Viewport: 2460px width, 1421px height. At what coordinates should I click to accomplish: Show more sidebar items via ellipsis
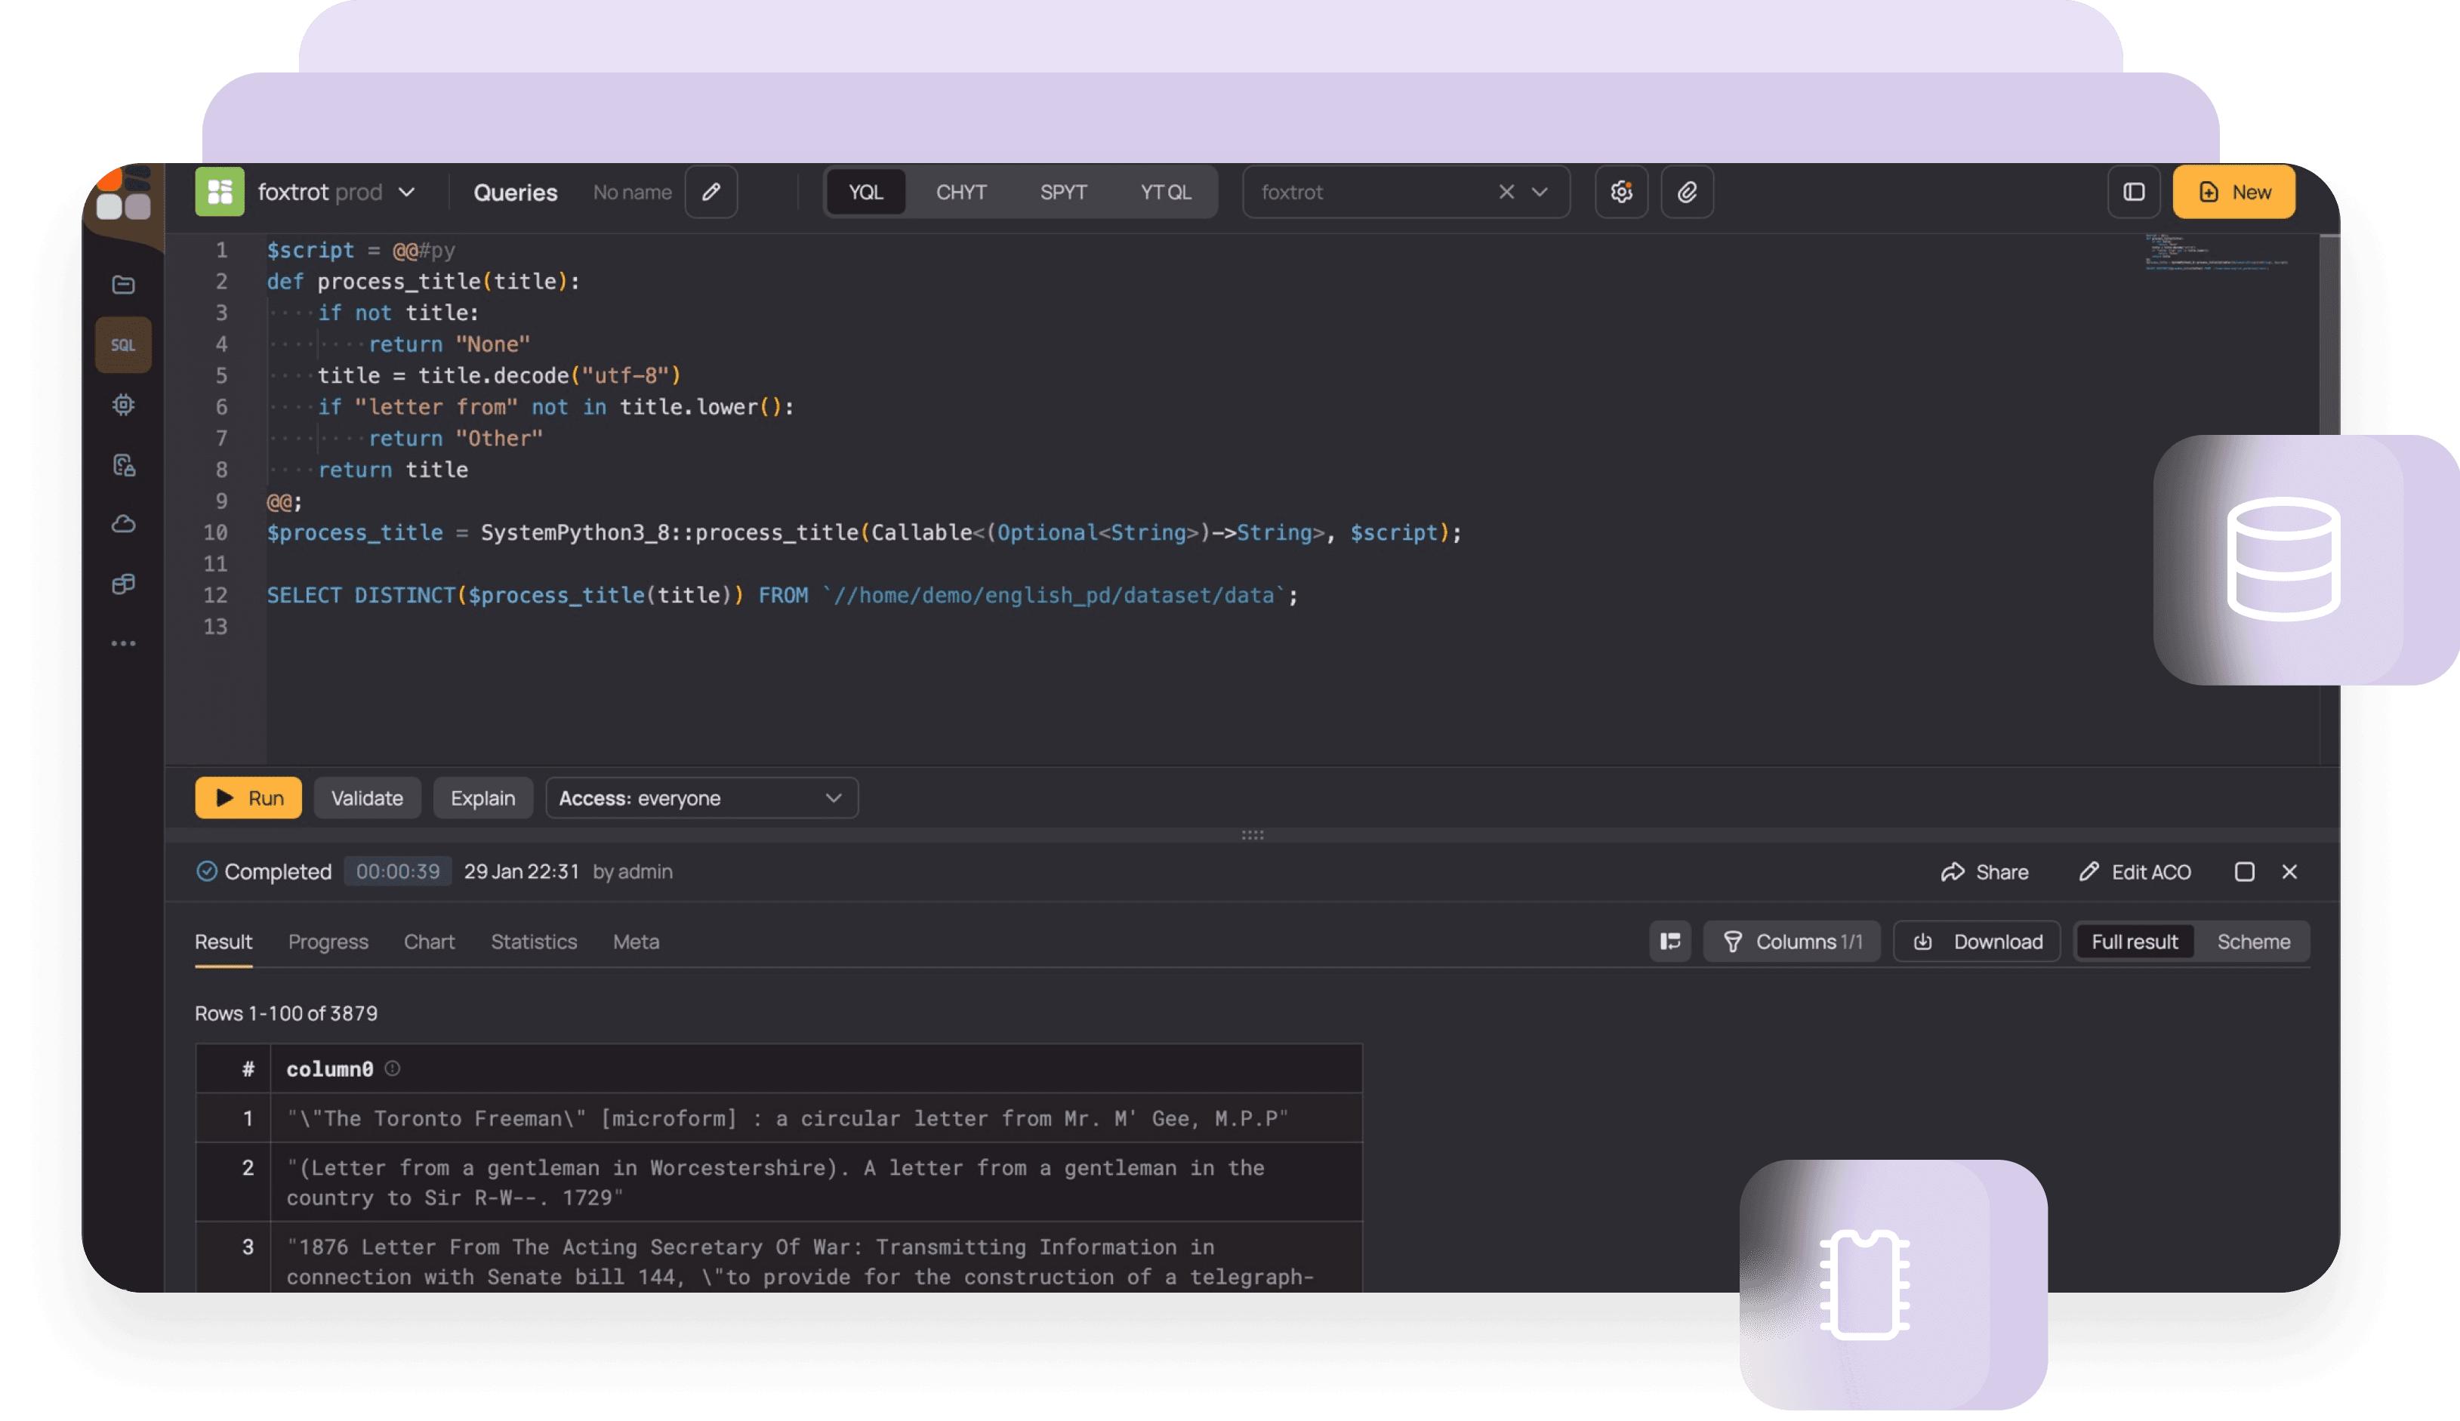[123, 643]
